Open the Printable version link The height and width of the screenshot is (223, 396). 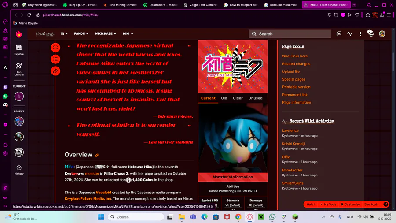pyautogui.click(x=296, y=87)
